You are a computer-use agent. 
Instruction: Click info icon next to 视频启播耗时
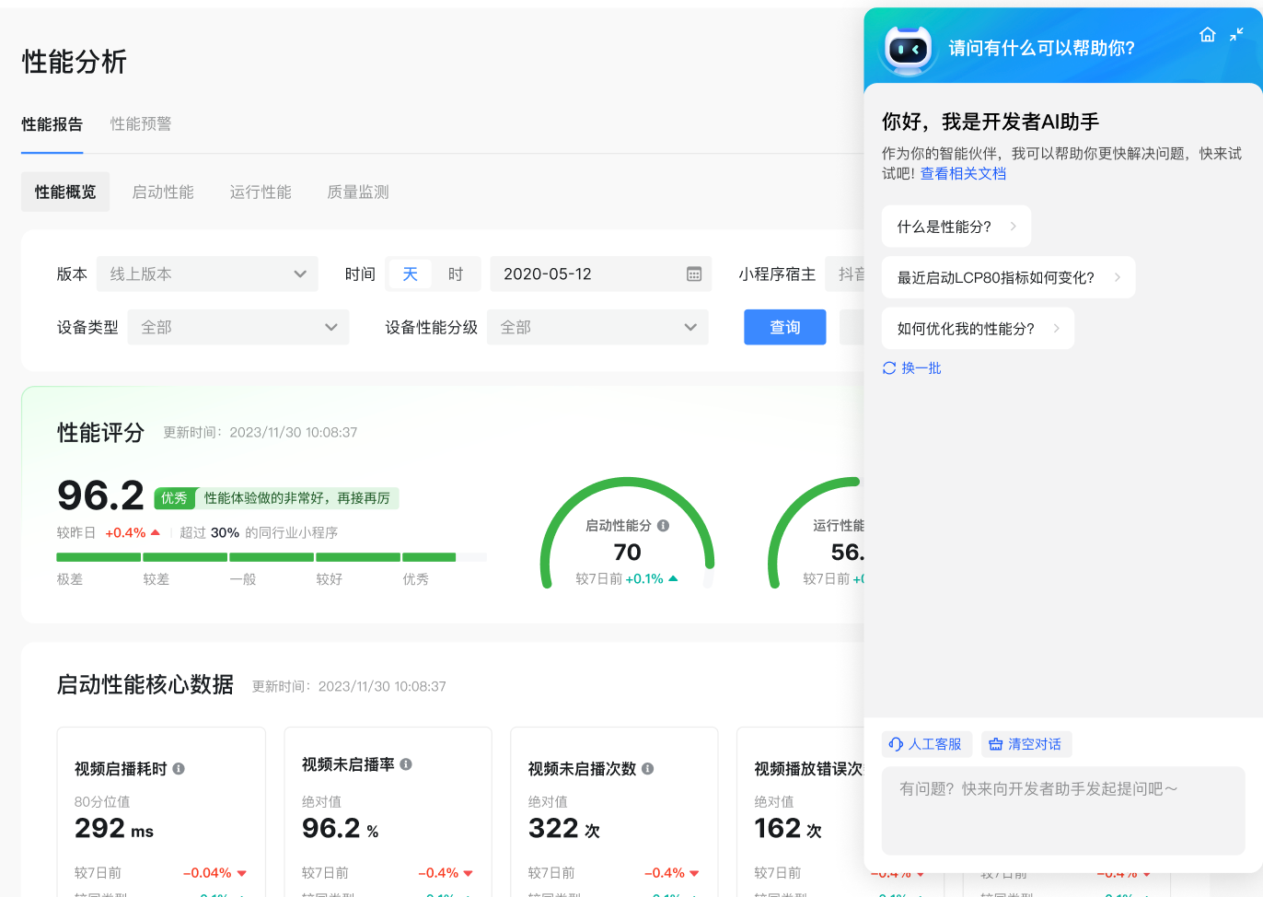point(179,769)
